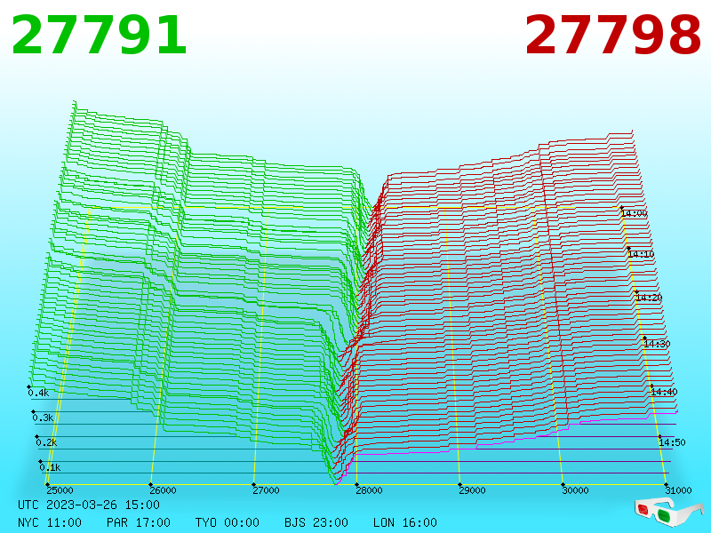The image size is (711, 533).
Task: Click the green bid price 27791
Action: (99, 36)
